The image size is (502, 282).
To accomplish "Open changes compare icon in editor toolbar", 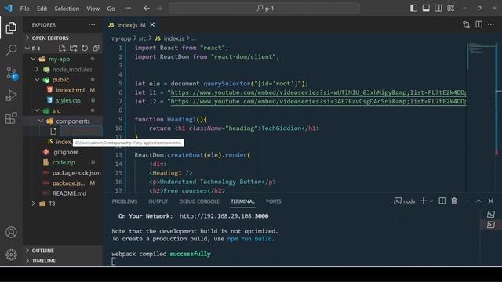I will point(467,24).
